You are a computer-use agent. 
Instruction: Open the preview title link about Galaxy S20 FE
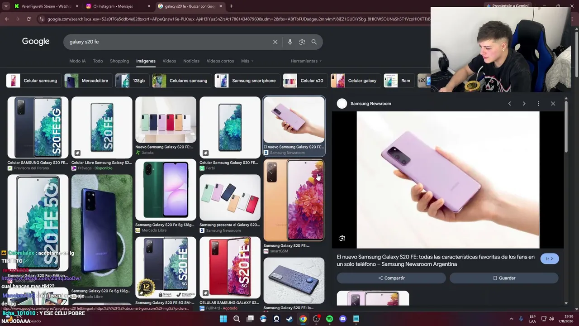(x=436, y=260)
